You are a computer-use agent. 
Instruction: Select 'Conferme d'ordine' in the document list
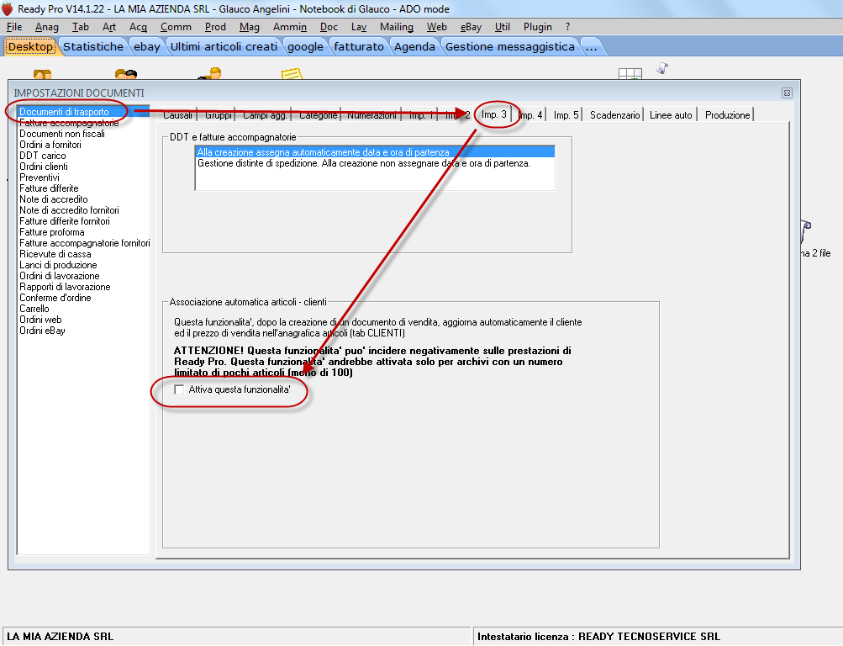tap(83, 298)
